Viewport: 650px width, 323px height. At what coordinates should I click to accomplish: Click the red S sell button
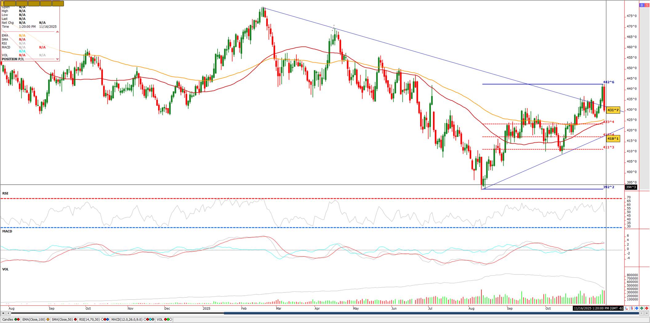647,5
